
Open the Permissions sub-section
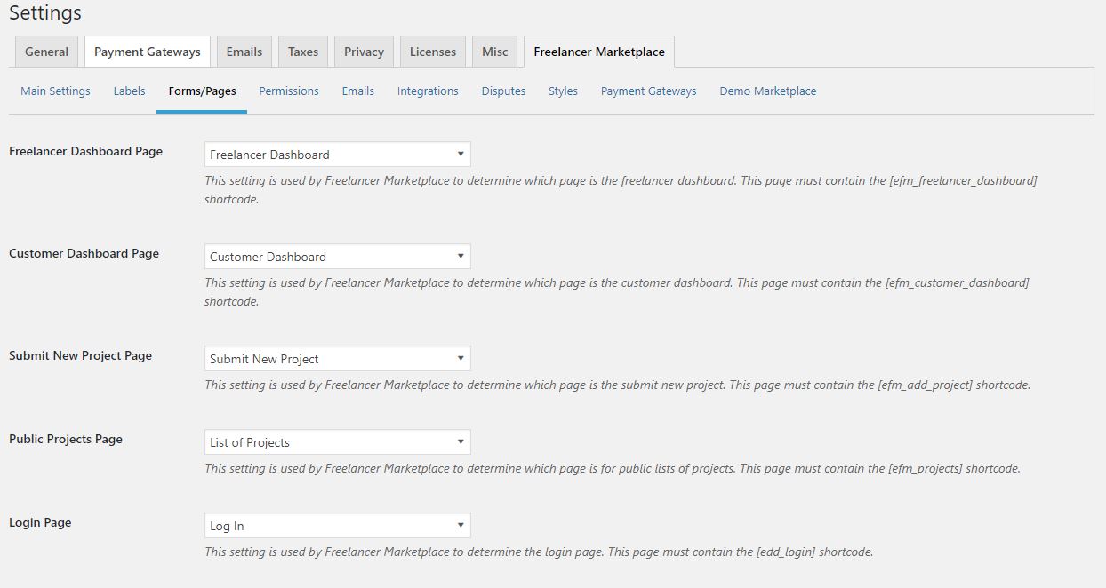[x=289, y=91]
